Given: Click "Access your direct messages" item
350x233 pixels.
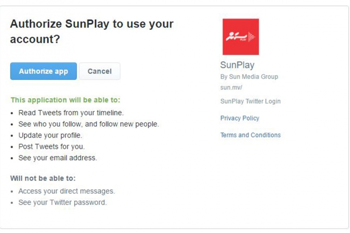Looking at the screenshot, I should pyautogui.click(x=66, y=191).
